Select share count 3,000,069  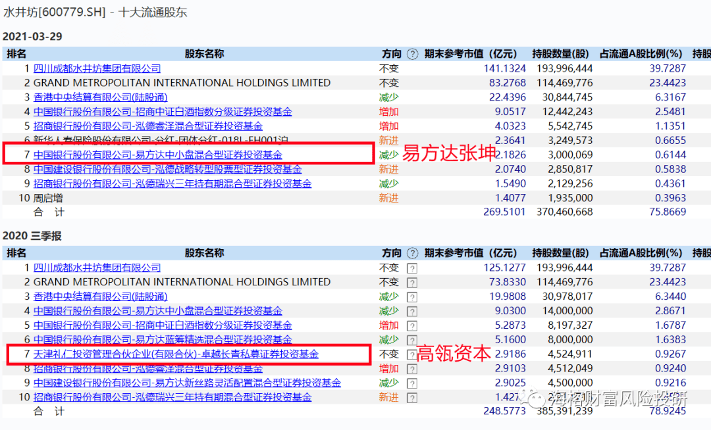570,155
